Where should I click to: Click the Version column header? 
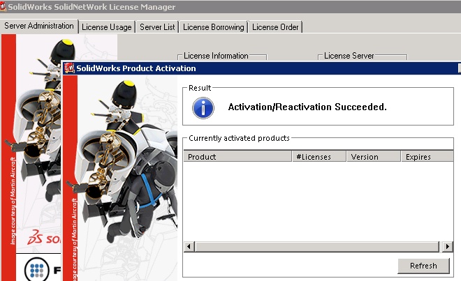pos(374,156)
